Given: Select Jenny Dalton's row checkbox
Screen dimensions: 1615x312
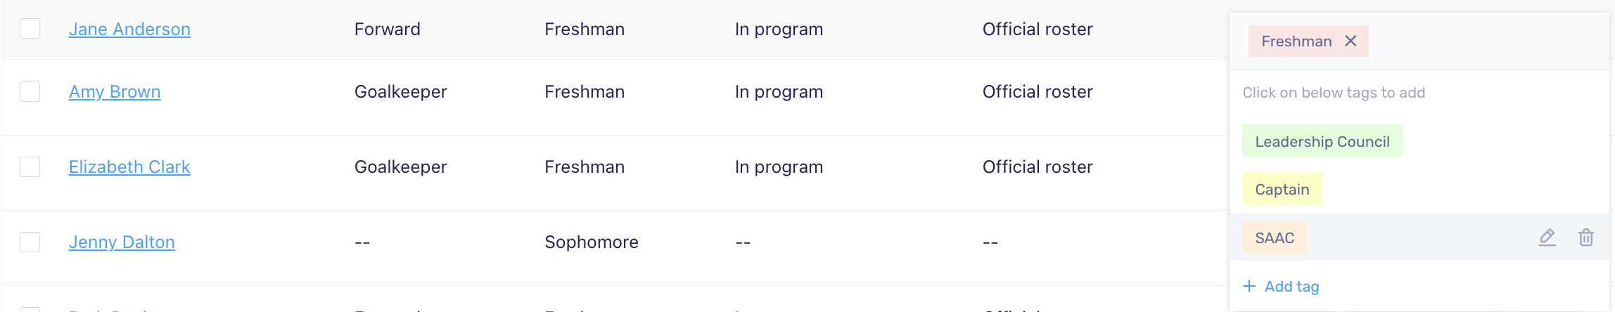Looking at the screenshot, I should (30, 242).
